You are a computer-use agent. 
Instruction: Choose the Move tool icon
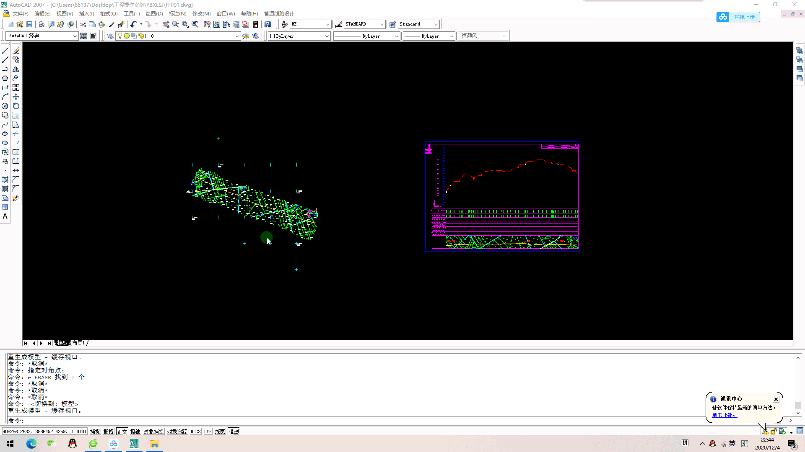tap(16, 97)
